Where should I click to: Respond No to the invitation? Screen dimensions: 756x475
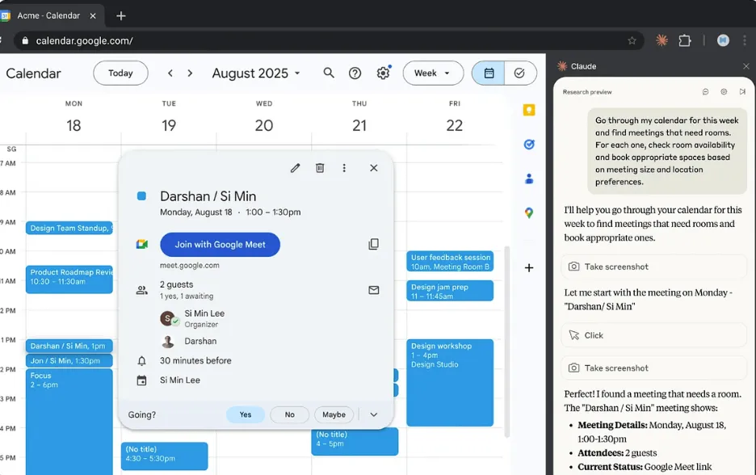[x=289, y=414]
